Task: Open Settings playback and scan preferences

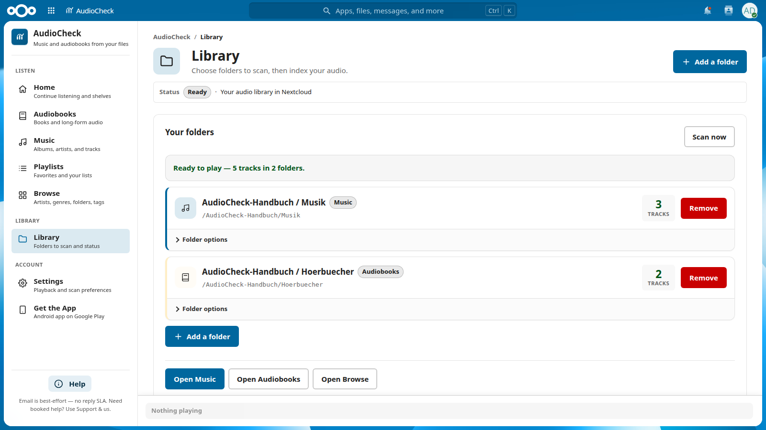Action: click(x=70, y=285)
